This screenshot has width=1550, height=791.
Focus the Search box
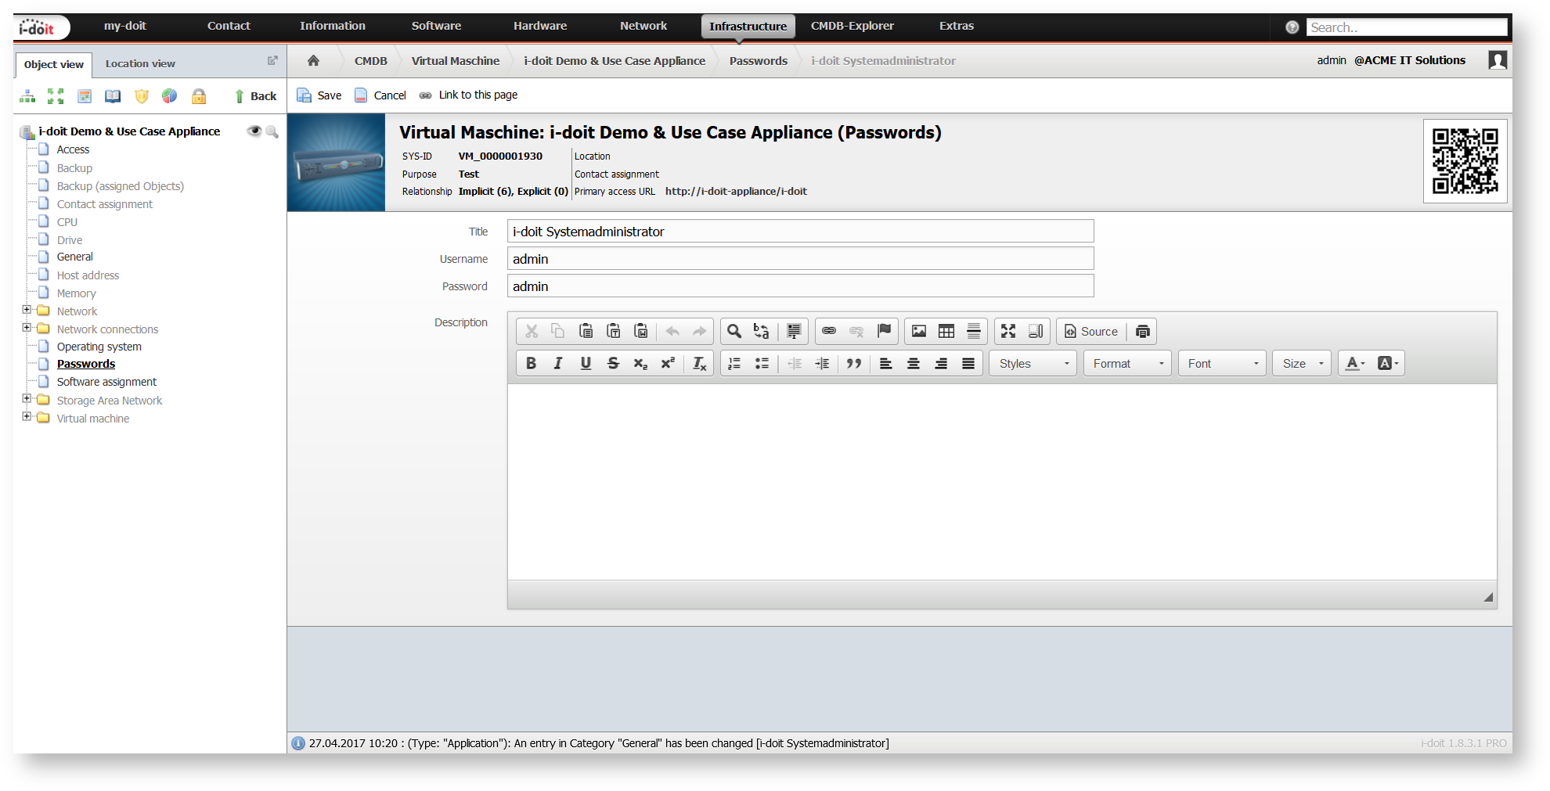(1407, 27)
